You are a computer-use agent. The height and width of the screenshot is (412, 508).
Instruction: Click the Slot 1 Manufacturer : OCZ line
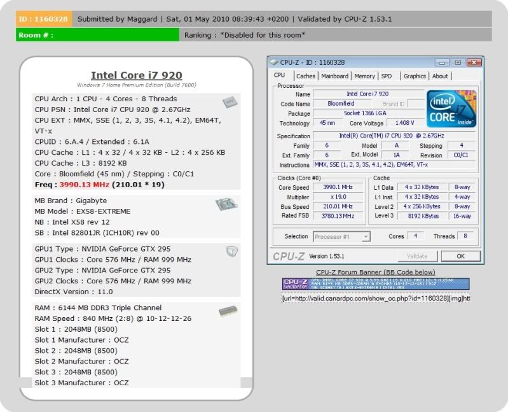[x=81, y=340]
